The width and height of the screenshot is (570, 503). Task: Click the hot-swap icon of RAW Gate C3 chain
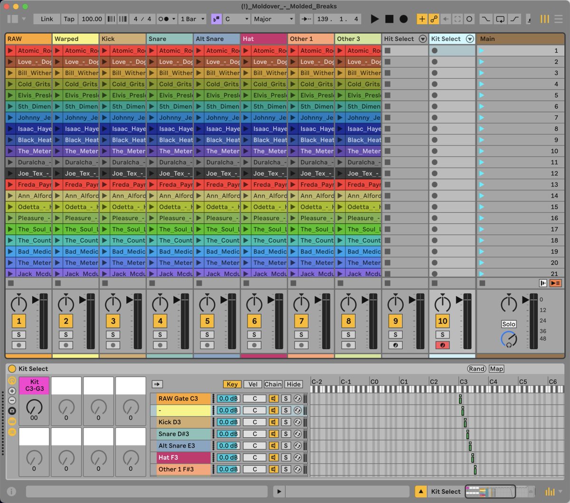tap(297, 399)
